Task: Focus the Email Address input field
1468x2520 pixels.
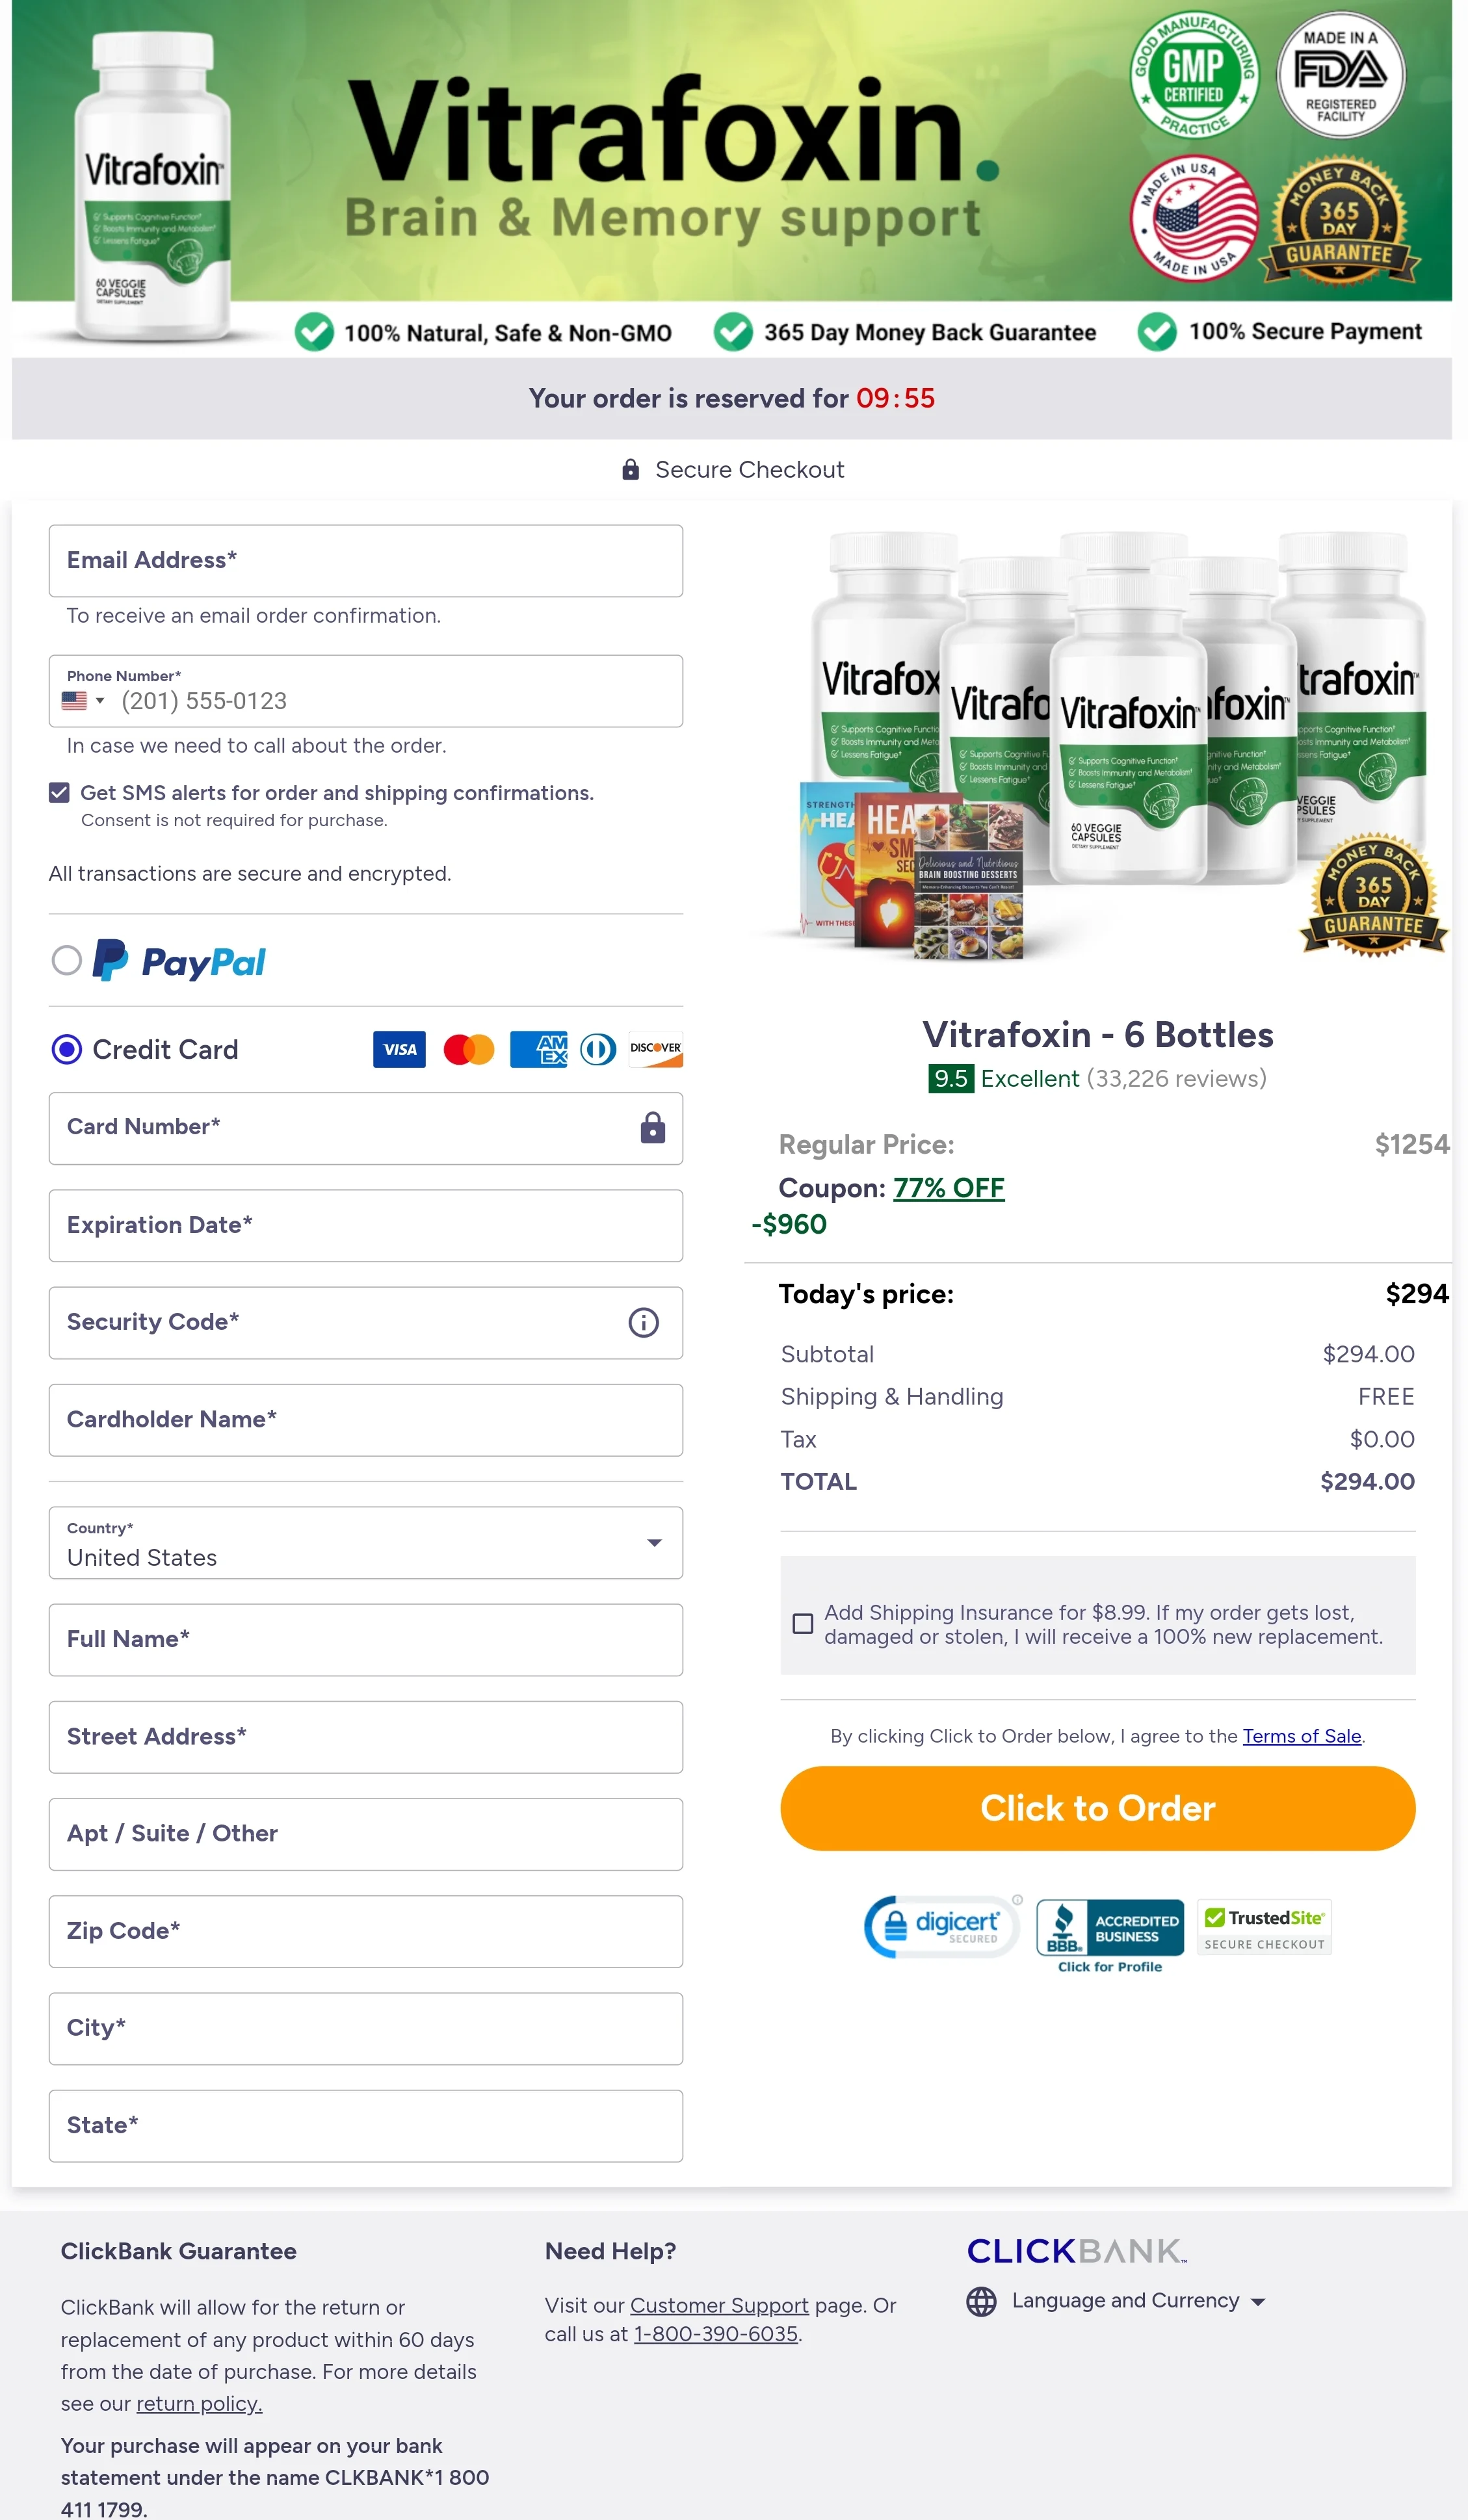Action: coord(366,561)
